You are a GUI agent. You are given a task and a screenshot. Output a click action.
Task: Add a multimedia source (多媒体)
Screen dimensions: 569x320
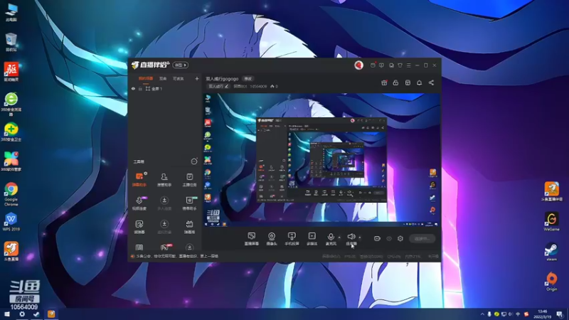(x=312, y=239)
